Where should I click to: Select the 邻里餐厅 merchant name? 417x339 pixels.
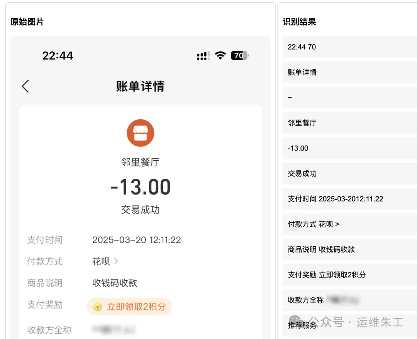[x=141, y=162]
